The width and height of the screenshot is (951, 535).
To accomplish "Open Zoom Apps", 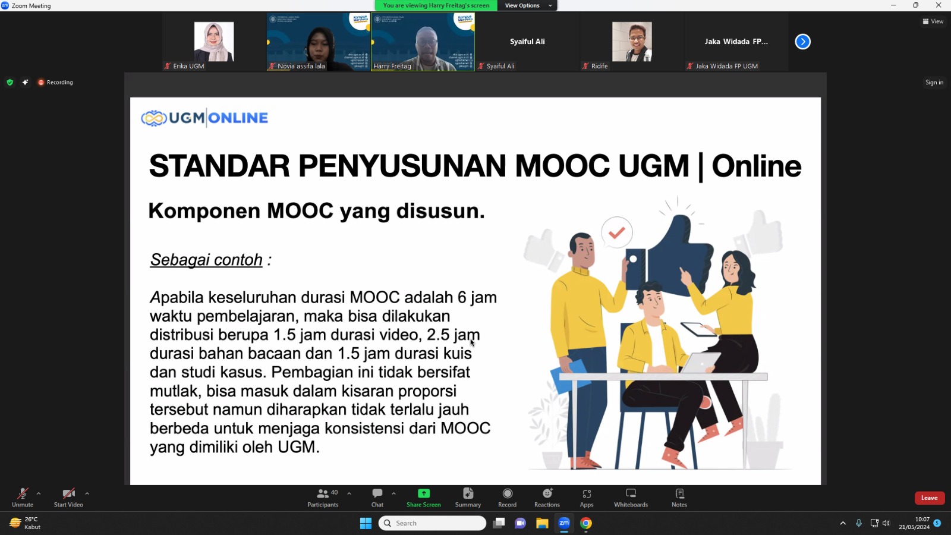I will click(586, 497).
